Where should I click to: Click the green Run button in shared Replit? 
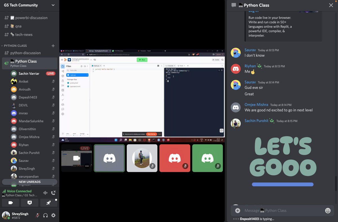[142, 60]
